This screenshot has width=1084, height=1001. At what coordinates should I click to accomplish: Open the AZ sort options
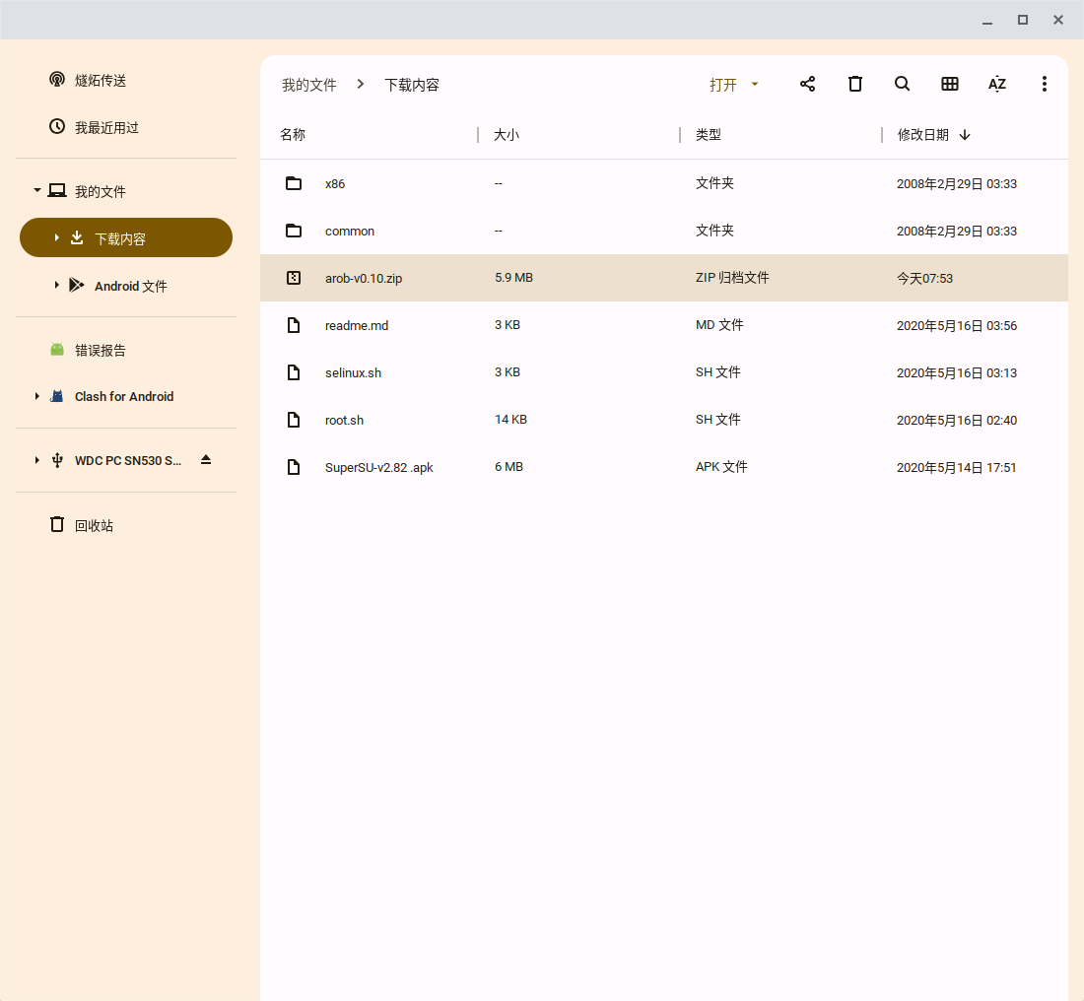[x=997, y=84]
